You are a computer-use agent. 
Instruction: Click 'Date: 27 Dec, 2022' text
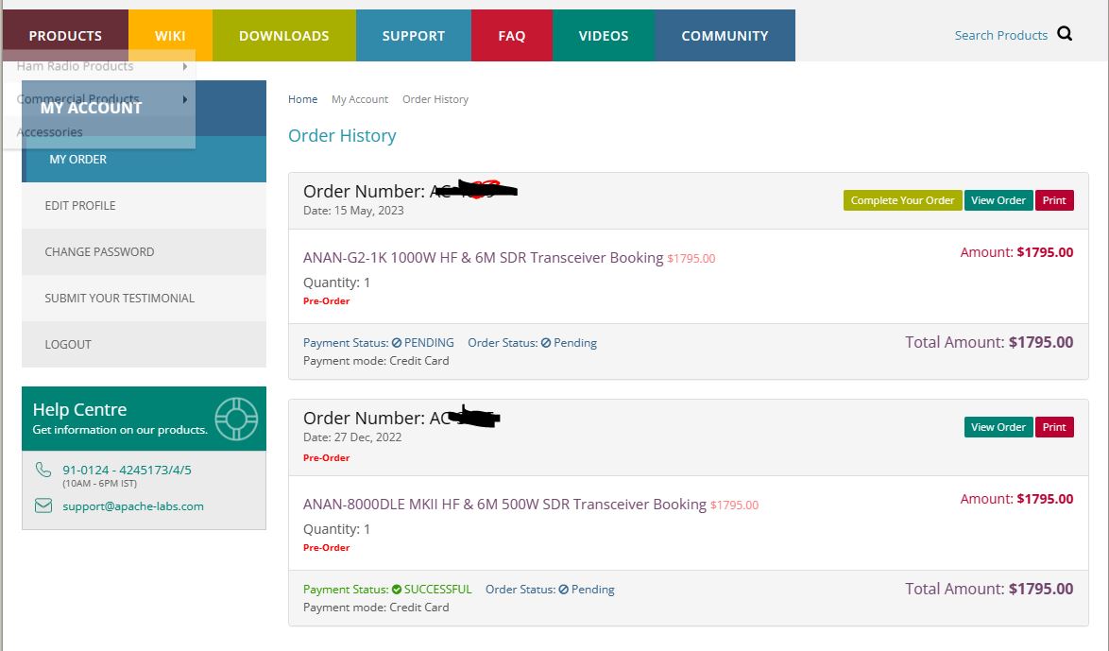352,437
